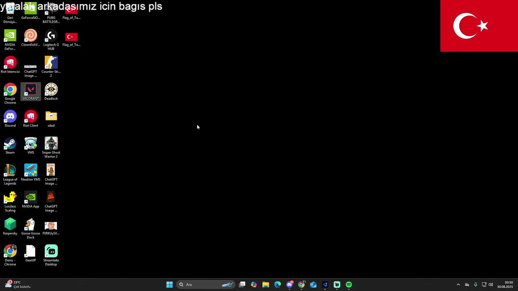Open Outlook from the taskbar
The height and width of the screenshot is (291, 518).
313,285
